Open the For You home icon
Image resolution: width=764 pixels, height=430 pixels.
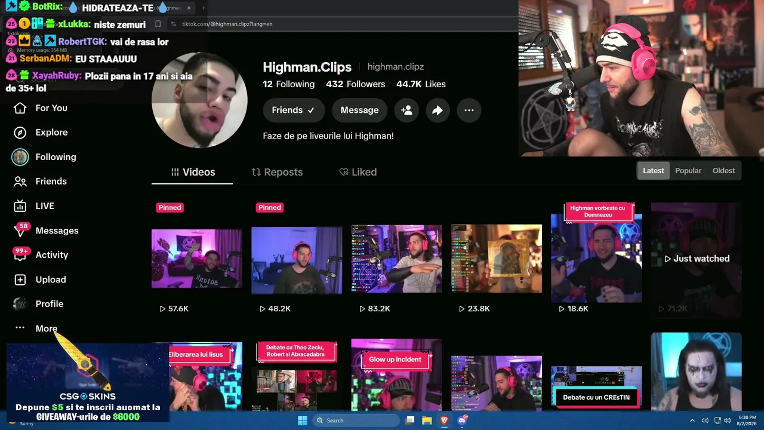coord(20,108)
